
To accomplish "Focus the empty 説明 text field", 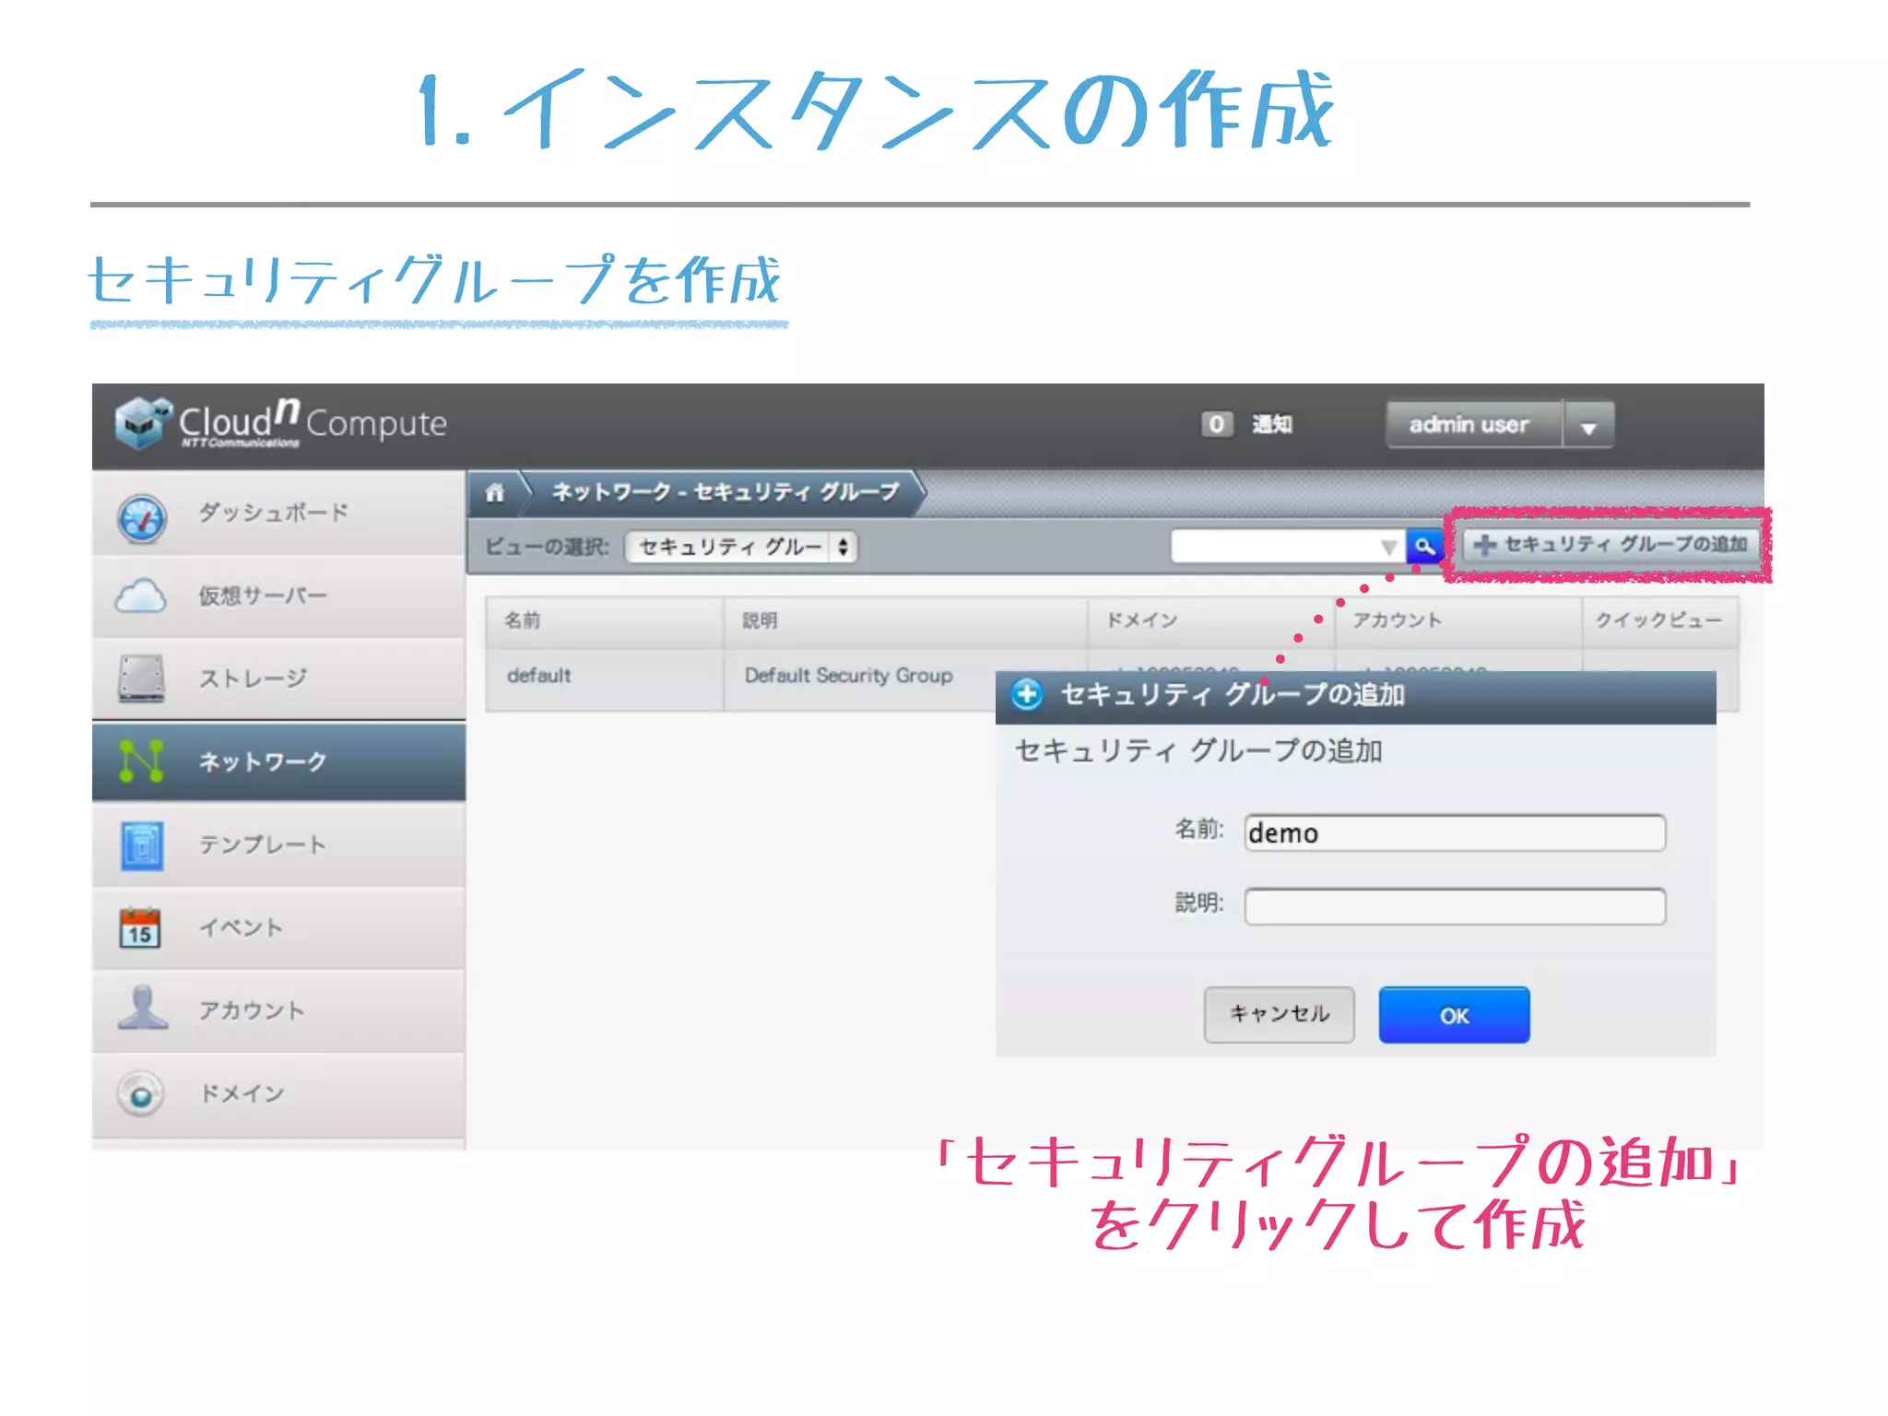I will click(1454, 905).
